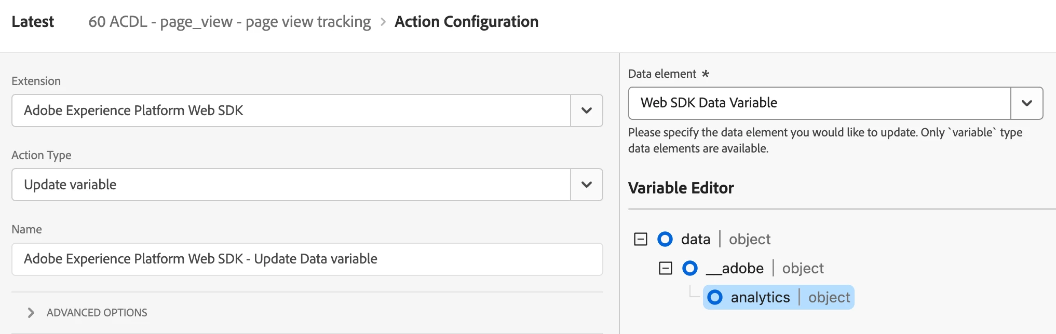Select the data object radio circle
The image size is (1056, 334).
(x=665, y=239)
